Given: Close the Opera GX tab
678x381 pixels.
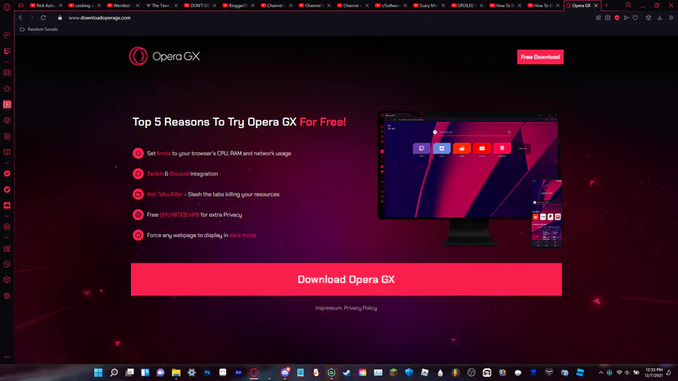Looking at the screenshot, I should point(596,5).
